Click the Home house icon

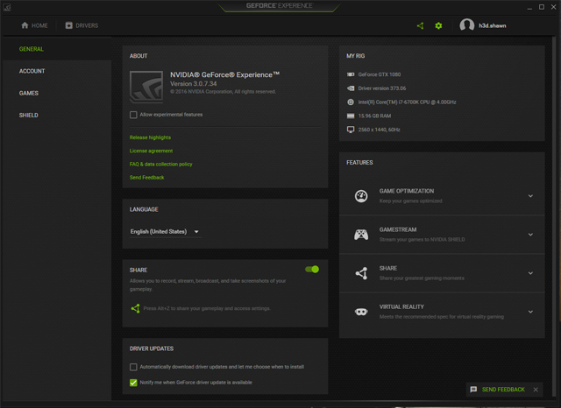point(25,25)
